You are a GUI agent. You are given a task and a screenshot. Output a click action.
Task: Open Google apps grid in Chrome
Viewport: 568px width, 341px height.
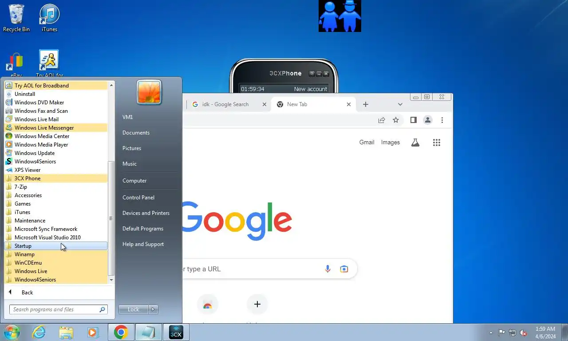[x=437, y=143]
